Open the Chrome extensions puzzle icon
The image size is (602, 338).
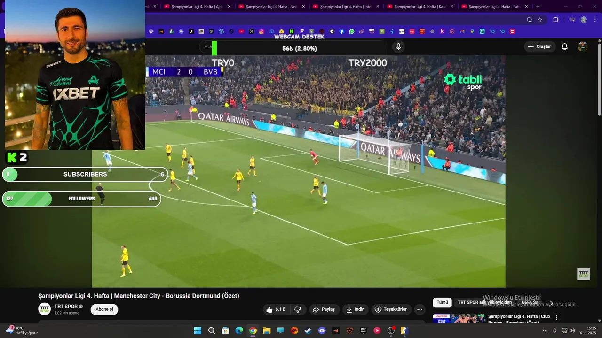click(555, 20)
